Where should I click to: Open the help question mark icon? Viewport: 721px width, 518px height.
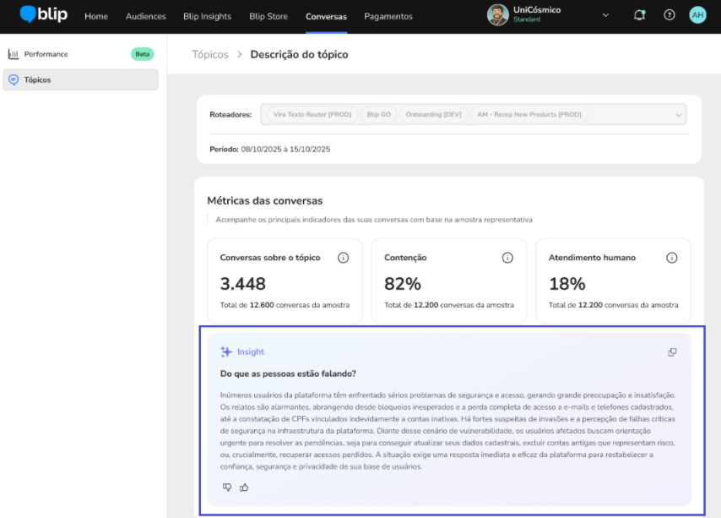pyautogui.click(x=669, y=15)
